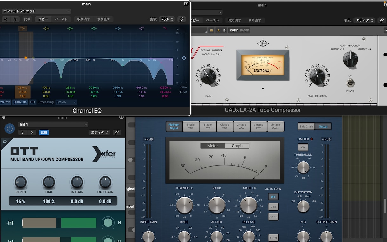
Task: Open the 75% view size dropdown
Action: [x=167, y=19]
